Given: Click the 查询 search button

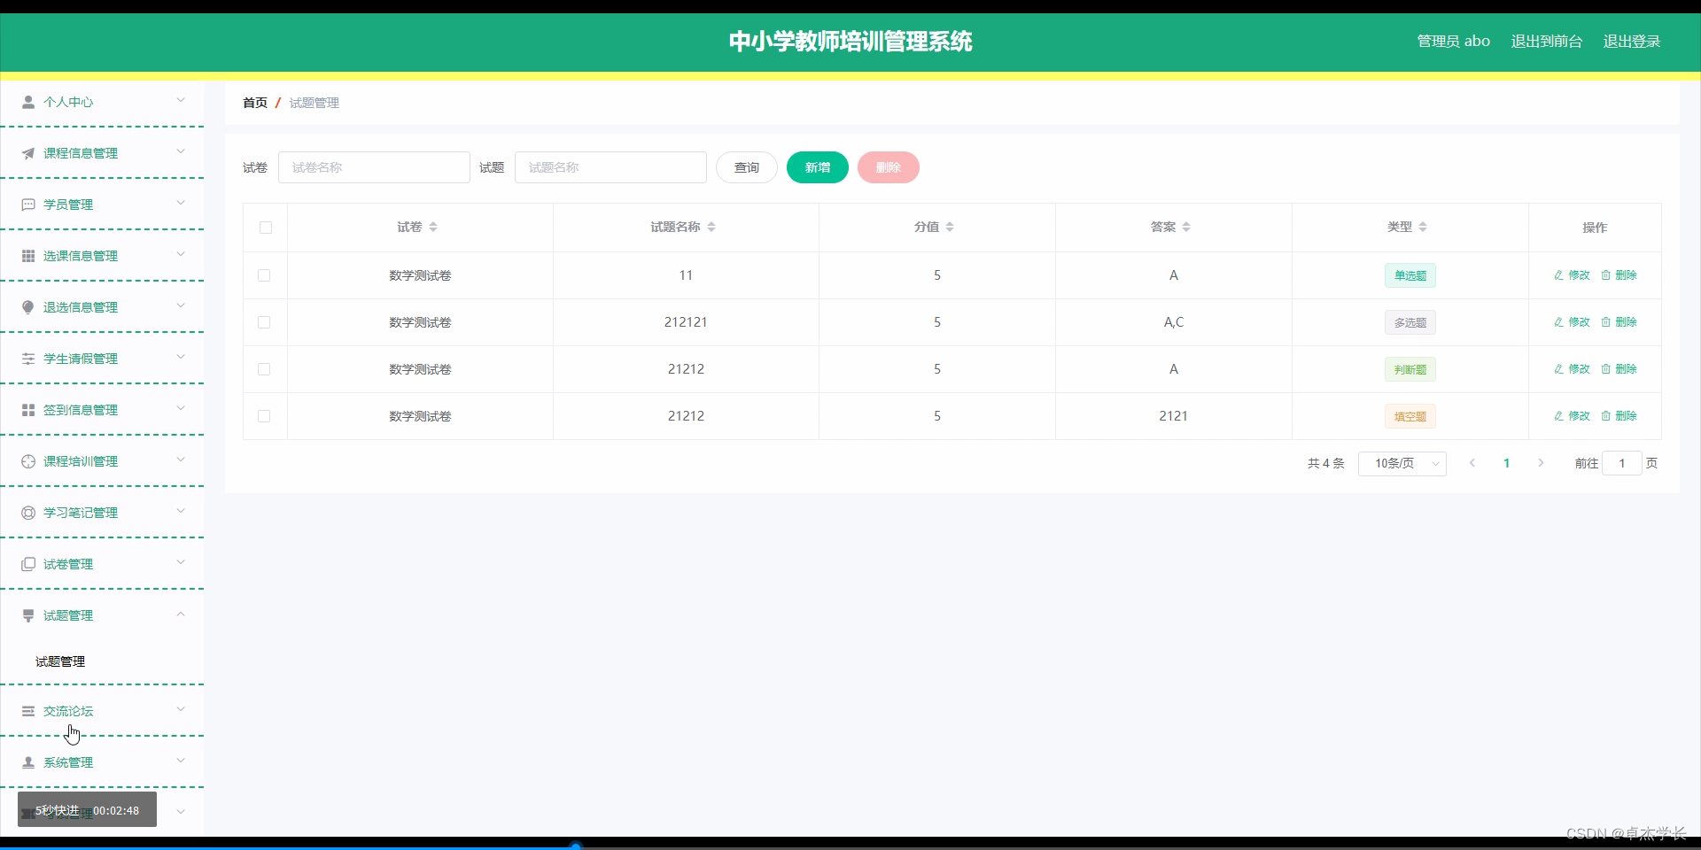Looking at the screenshot, I should point(746,166).
